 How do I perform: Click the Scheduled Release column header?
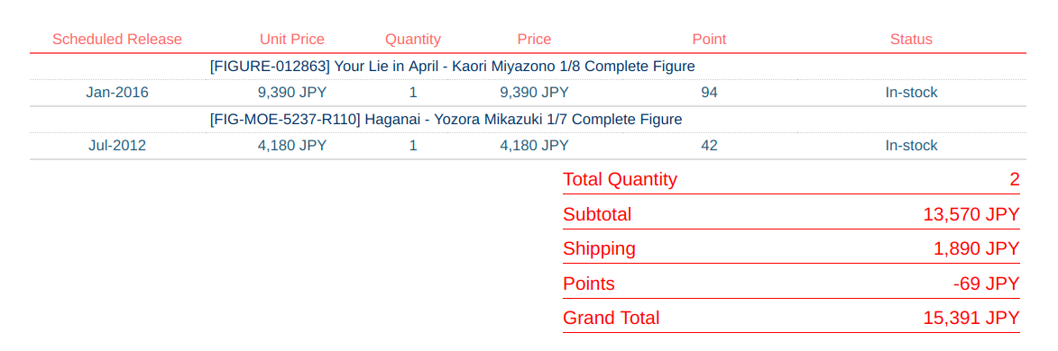click(x=116, y=39)
